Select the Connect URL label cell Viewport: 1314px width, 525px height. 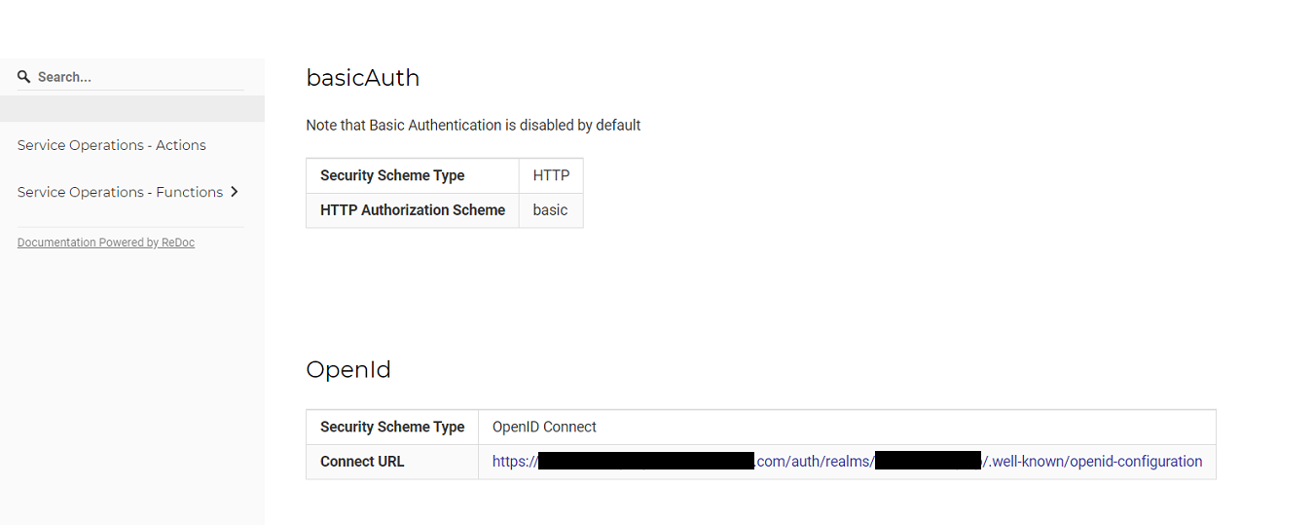(x=392, y=462)
